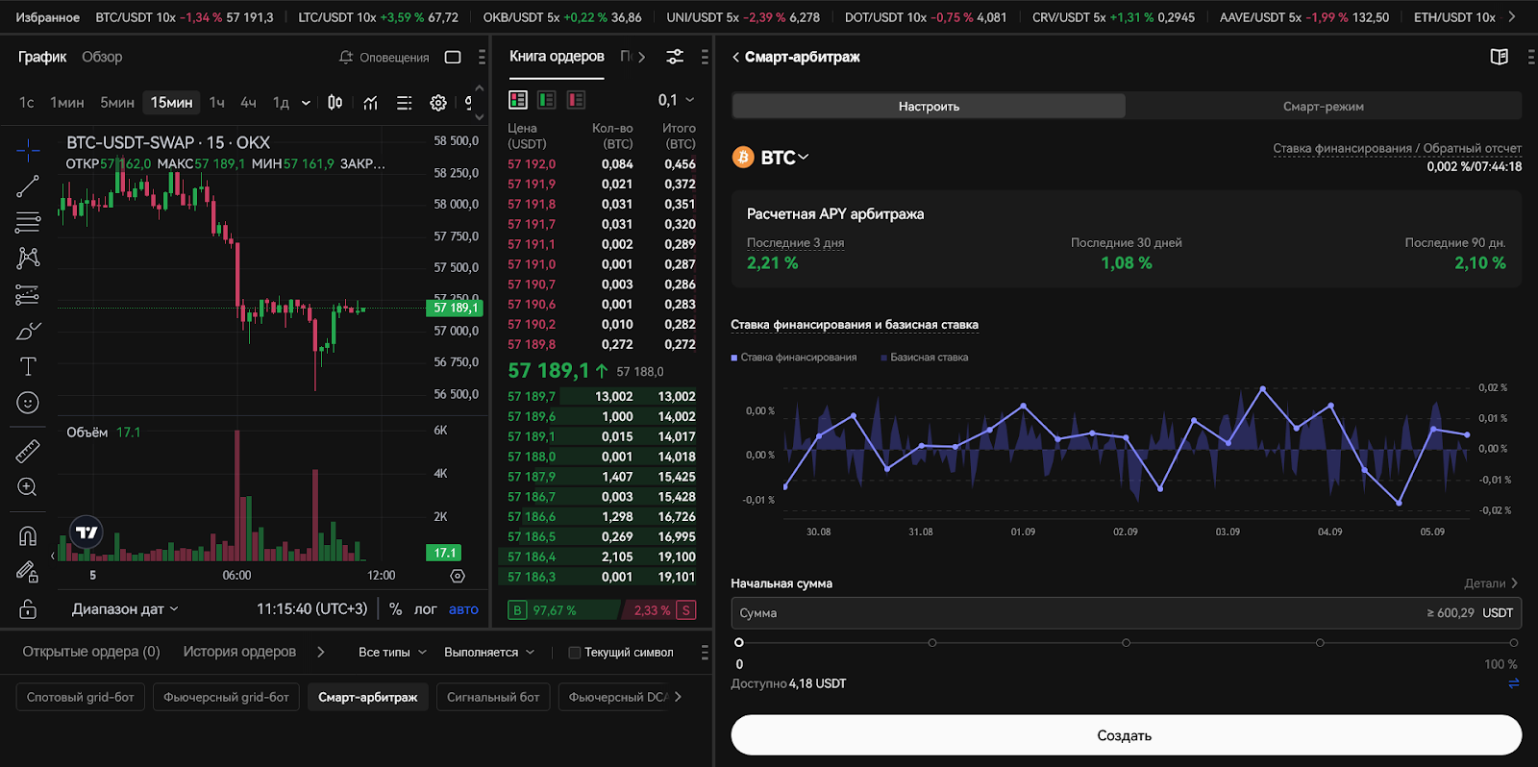Expand more order book tabs arrow

point(641,57)
